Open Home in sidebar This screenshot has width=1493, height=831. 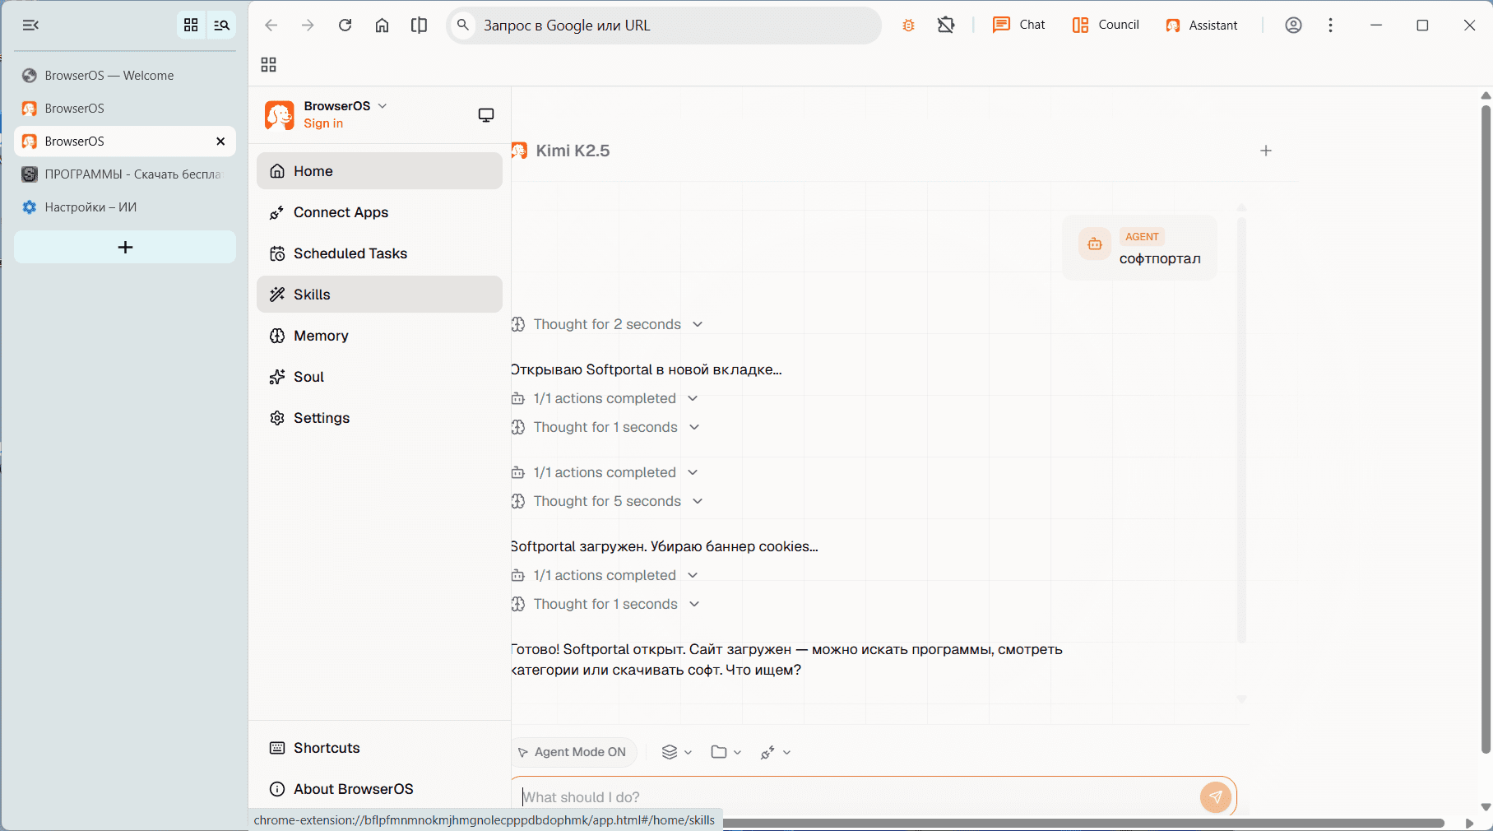(379, 171)
